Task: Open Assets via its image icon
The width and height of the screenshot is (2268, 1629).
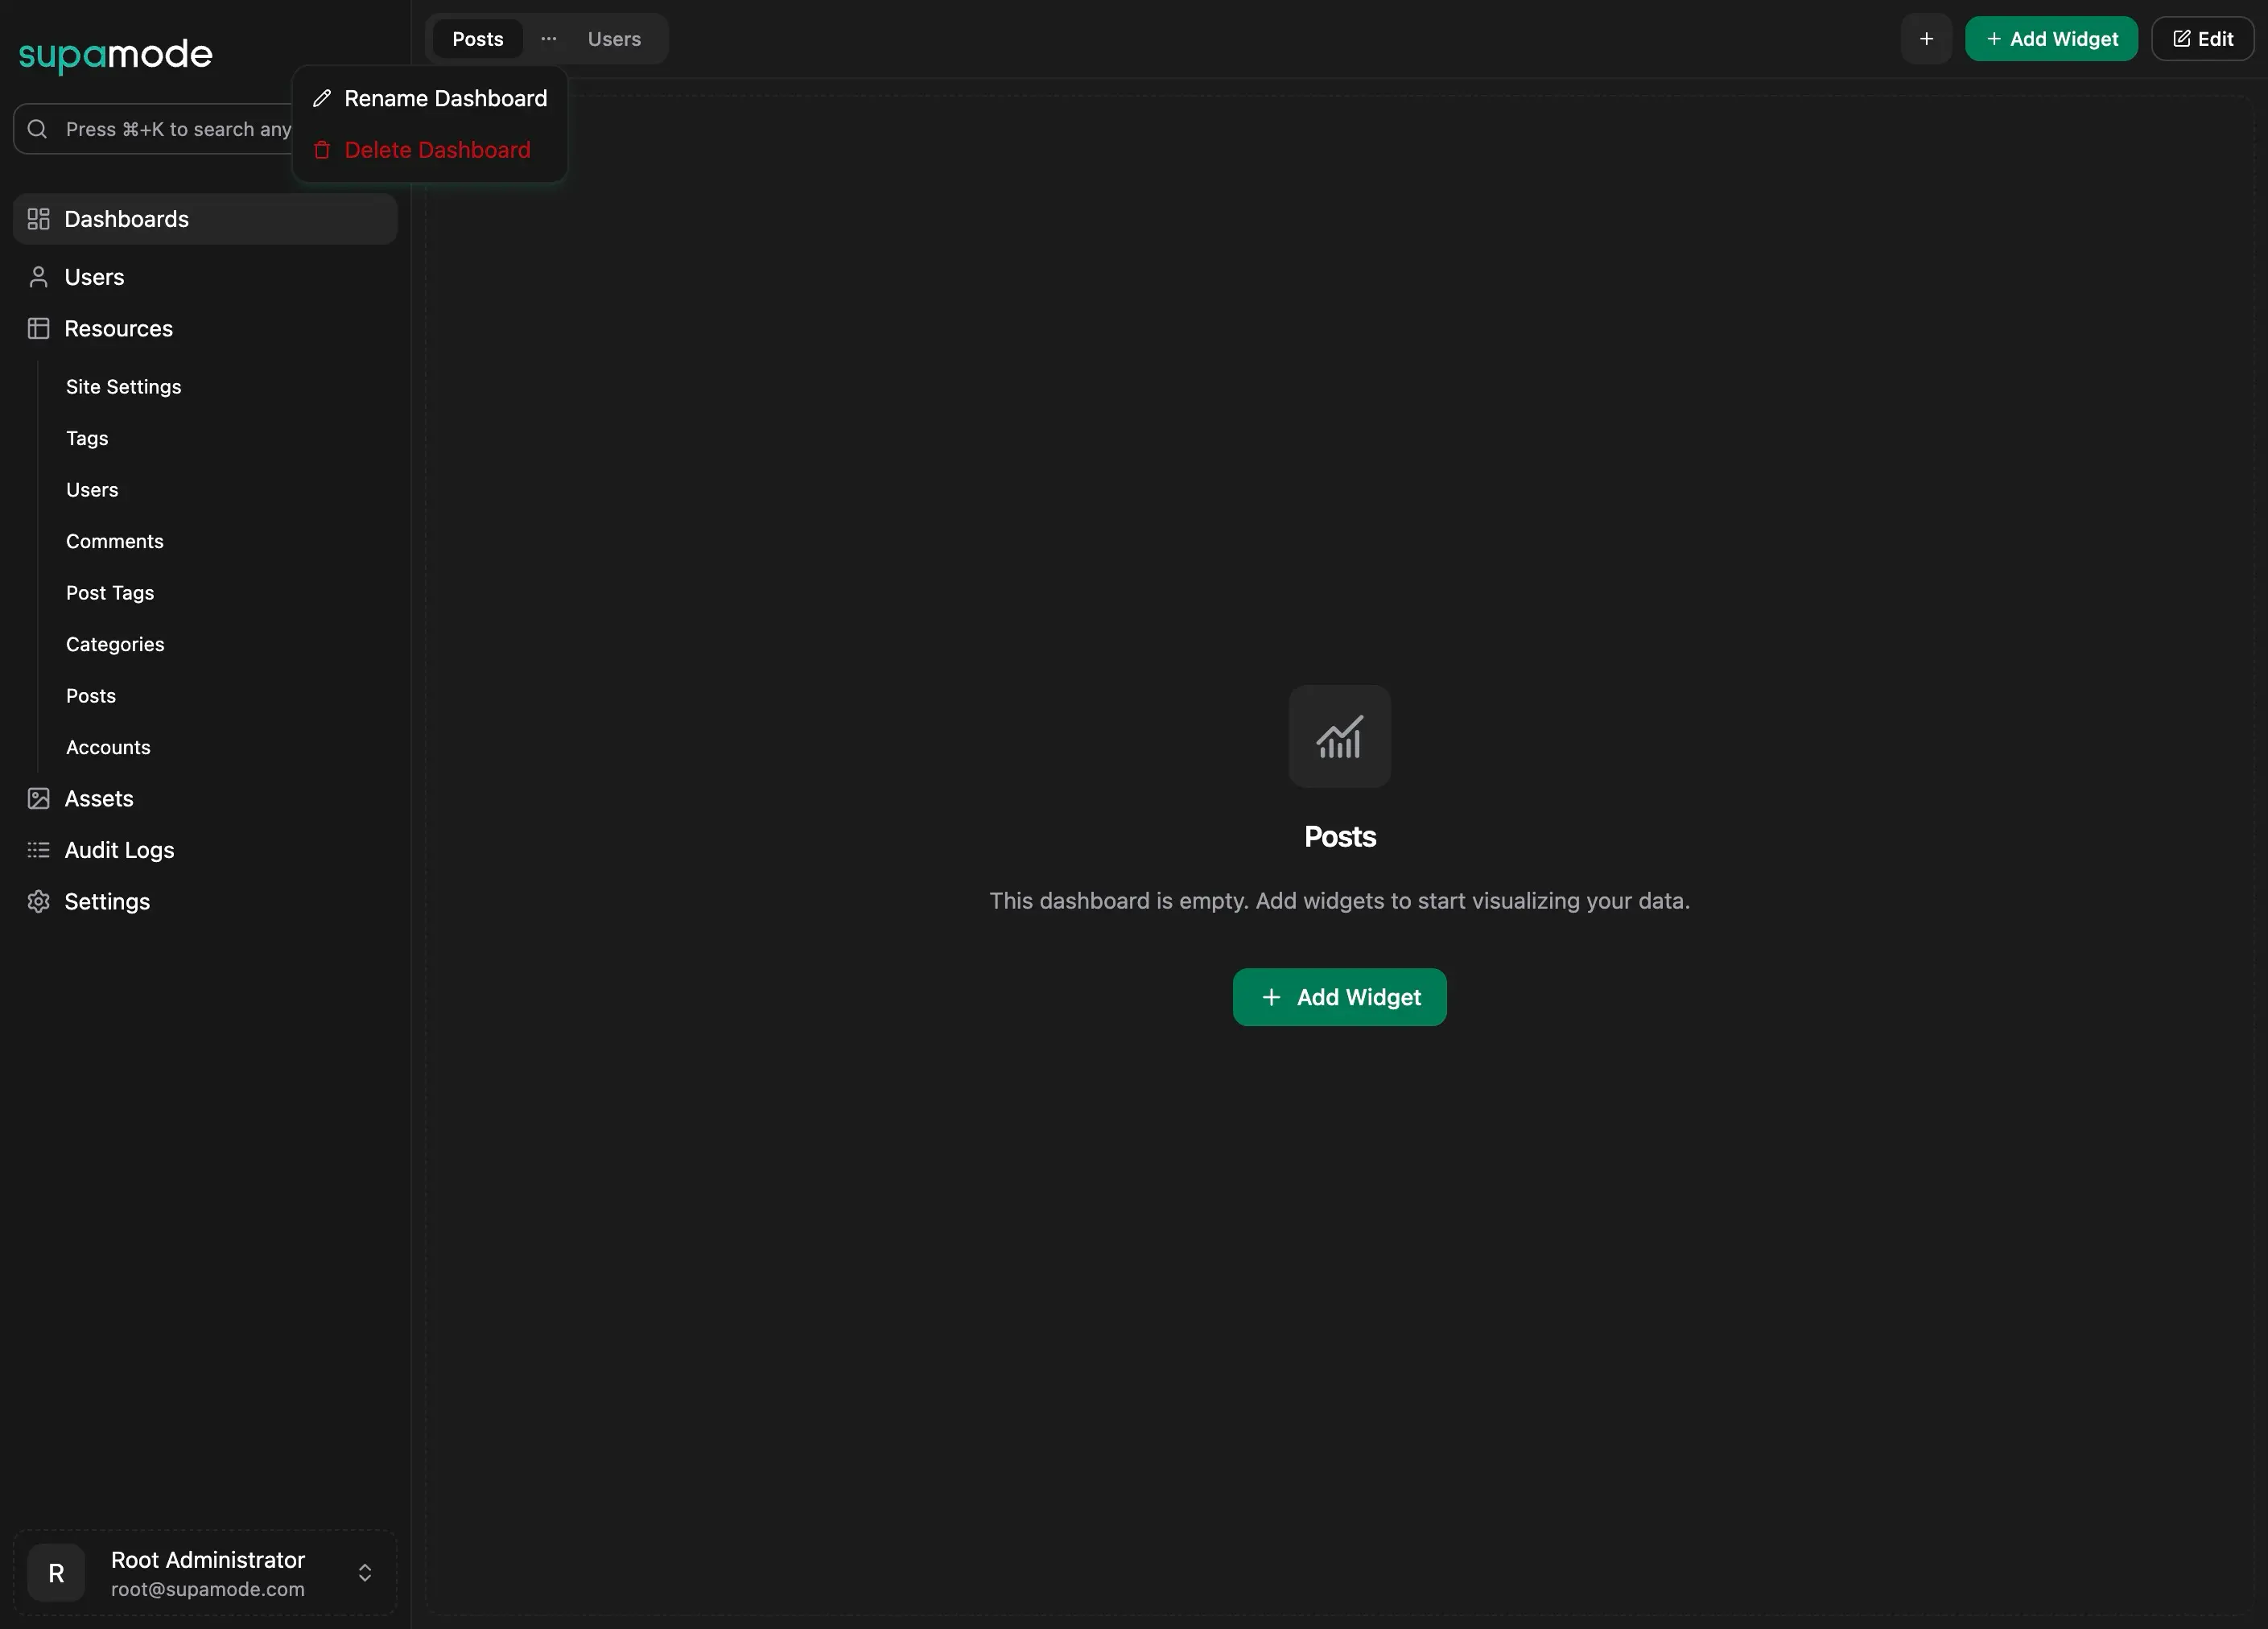Action: coord(39,798)
